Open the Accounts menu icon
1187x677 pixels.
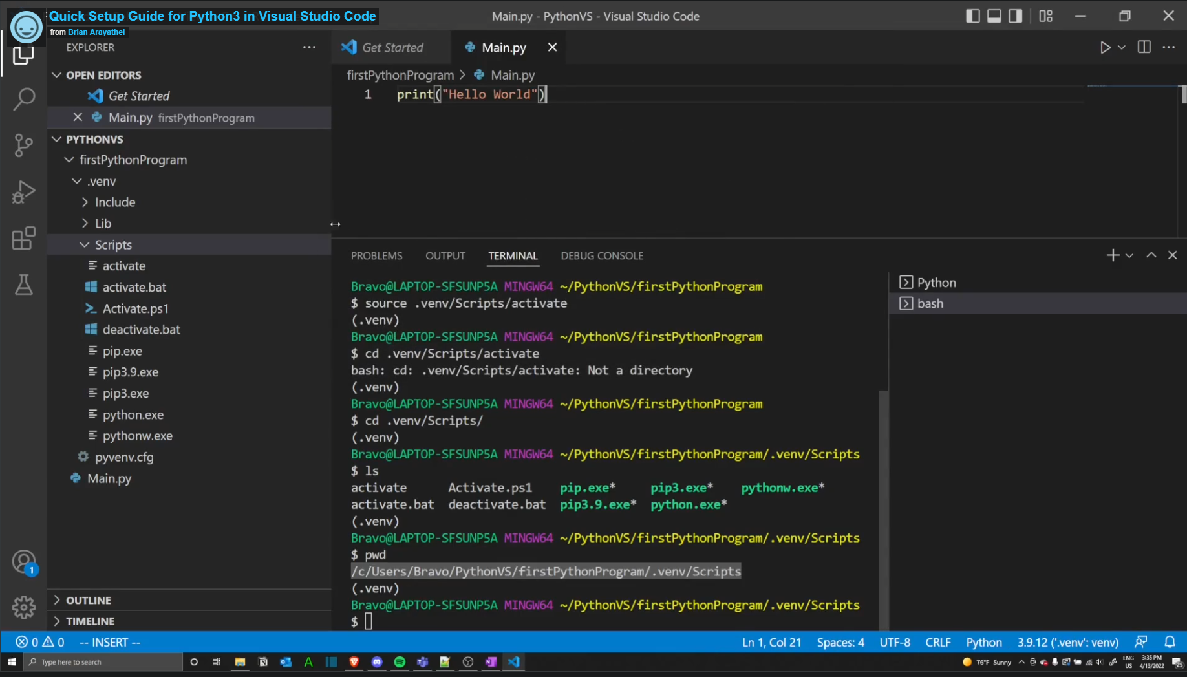point(24,561)
